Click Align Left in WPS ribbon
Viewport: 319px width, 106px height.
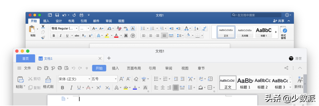(156, 88)
